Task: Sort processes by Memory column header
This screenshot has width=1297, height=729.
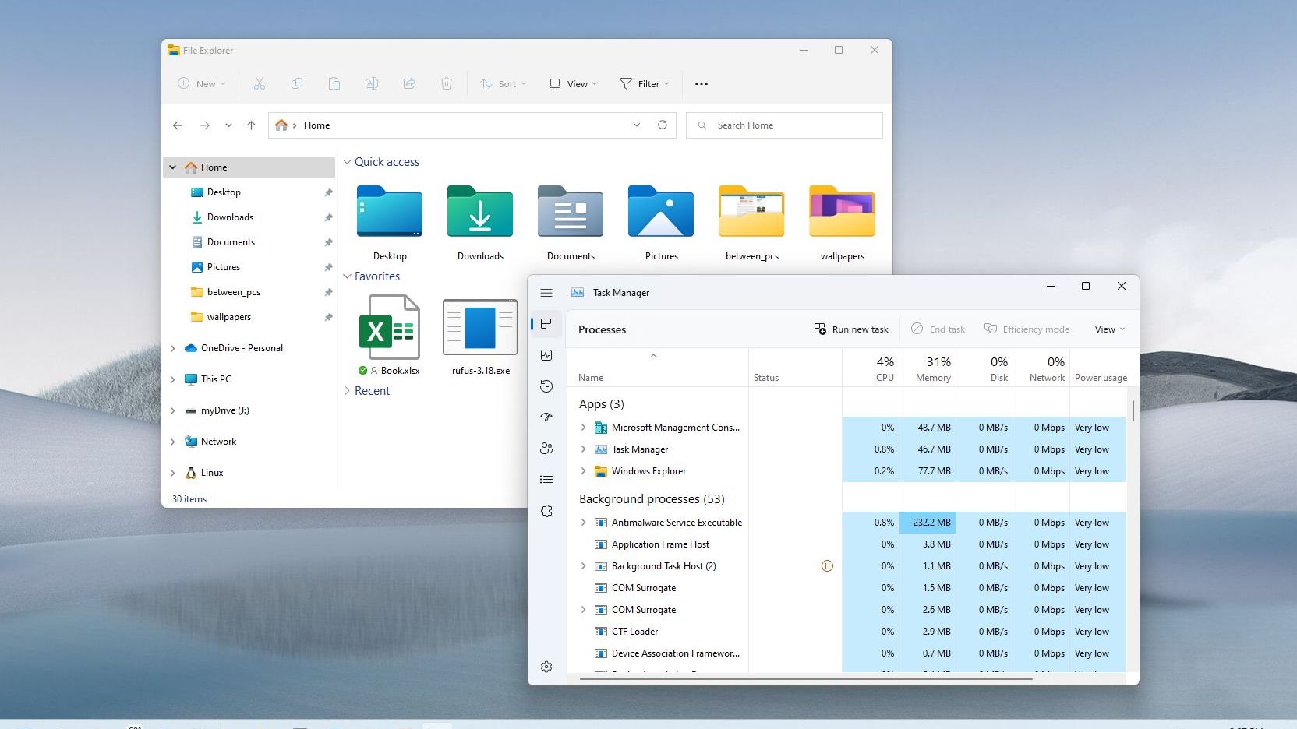Action: click(932, 368)
